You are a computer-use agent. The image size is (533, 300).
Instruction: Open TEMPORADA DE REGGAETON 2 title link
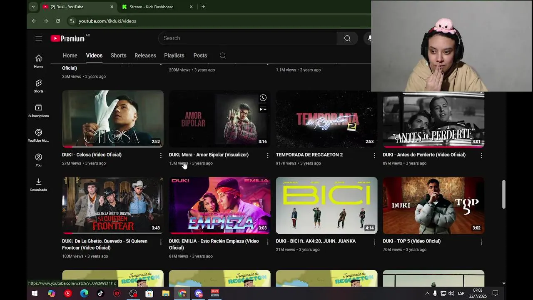309,155
